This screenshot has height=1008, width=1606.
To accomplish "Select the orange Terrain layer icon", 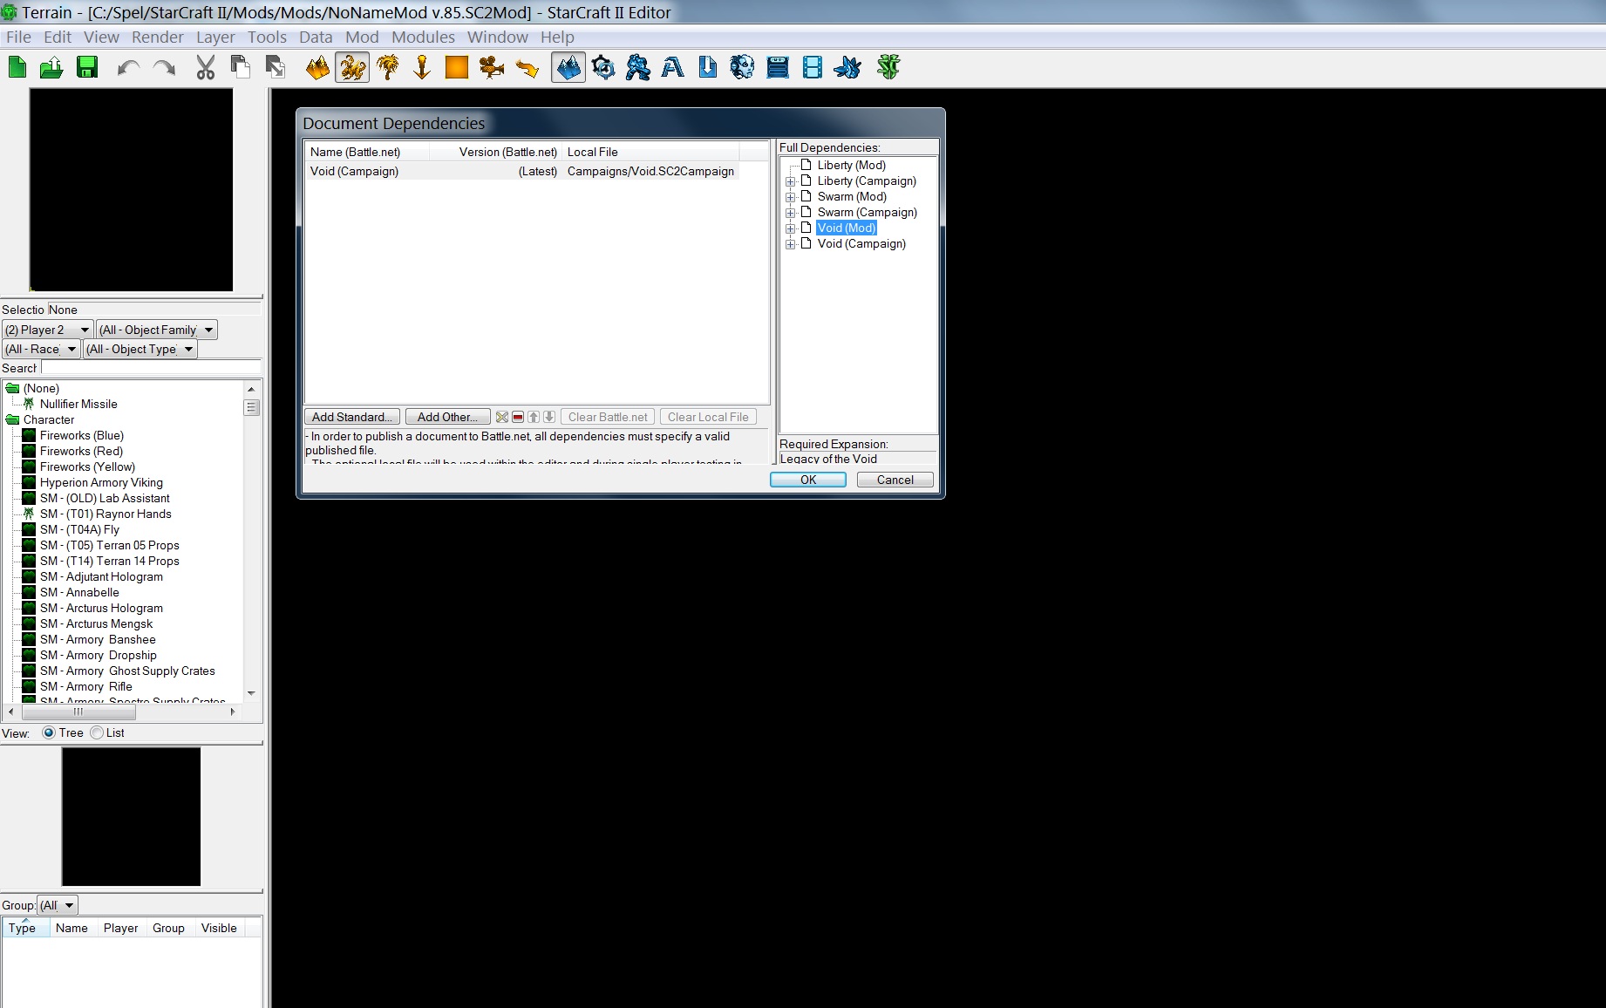I will tap(317, 67).
